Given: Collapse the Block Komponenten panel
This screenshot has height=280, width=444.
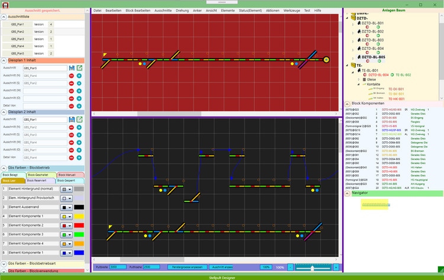Looking at the screenshot, I should click(x=348, y=104).
